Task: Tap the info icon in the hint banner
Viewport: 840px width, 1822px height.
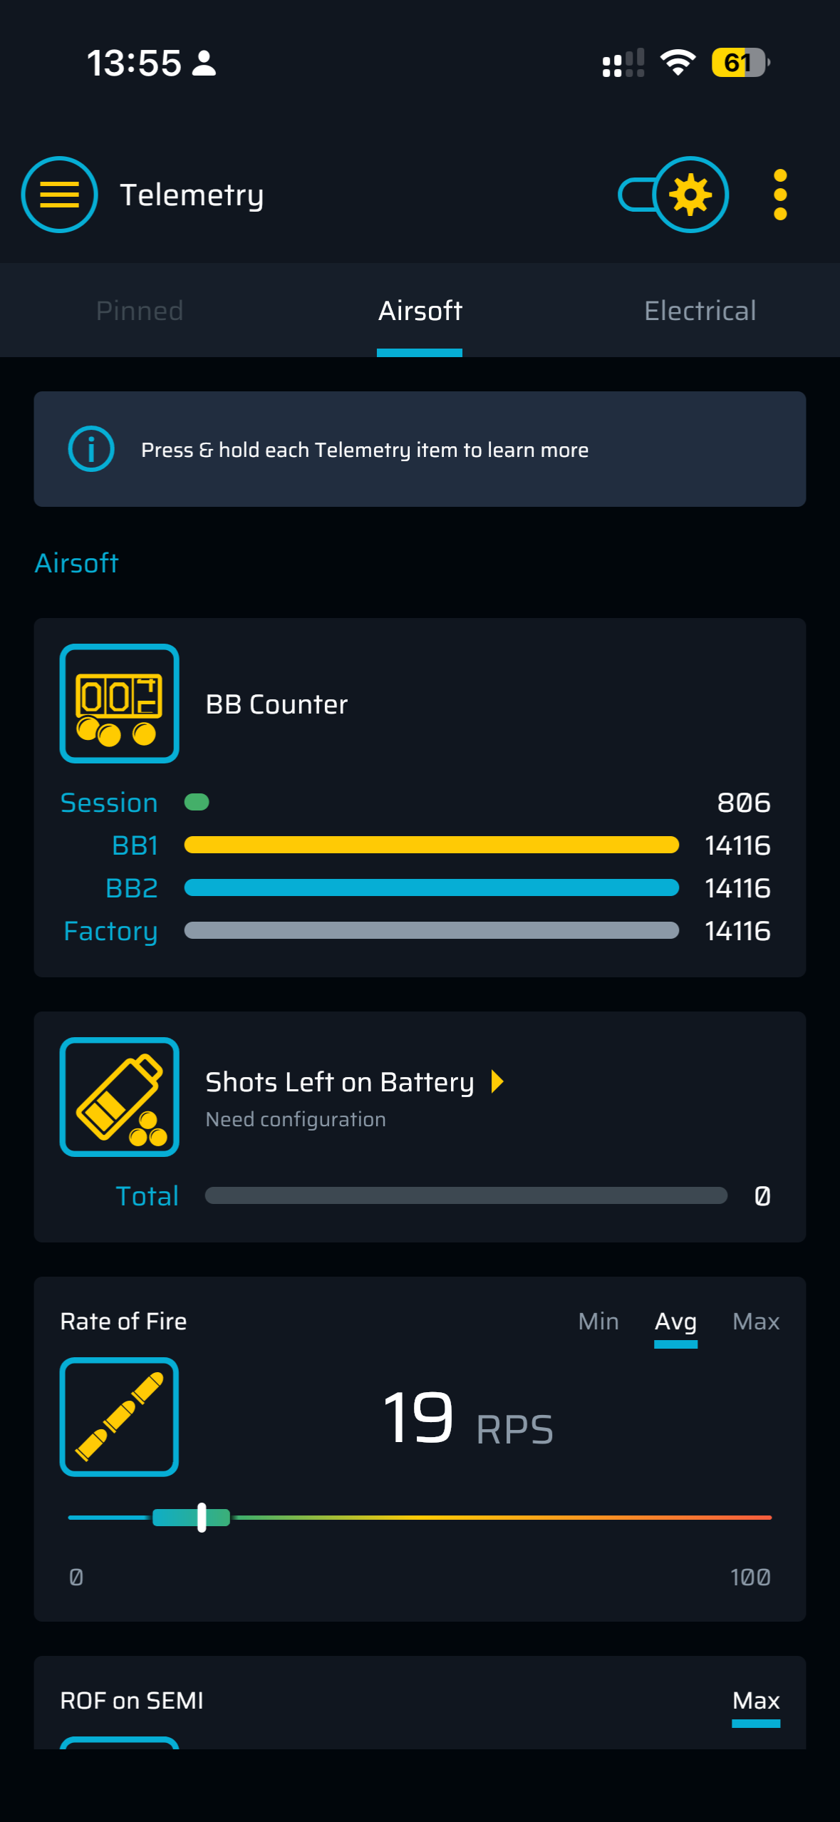Action: pos(91,449)
